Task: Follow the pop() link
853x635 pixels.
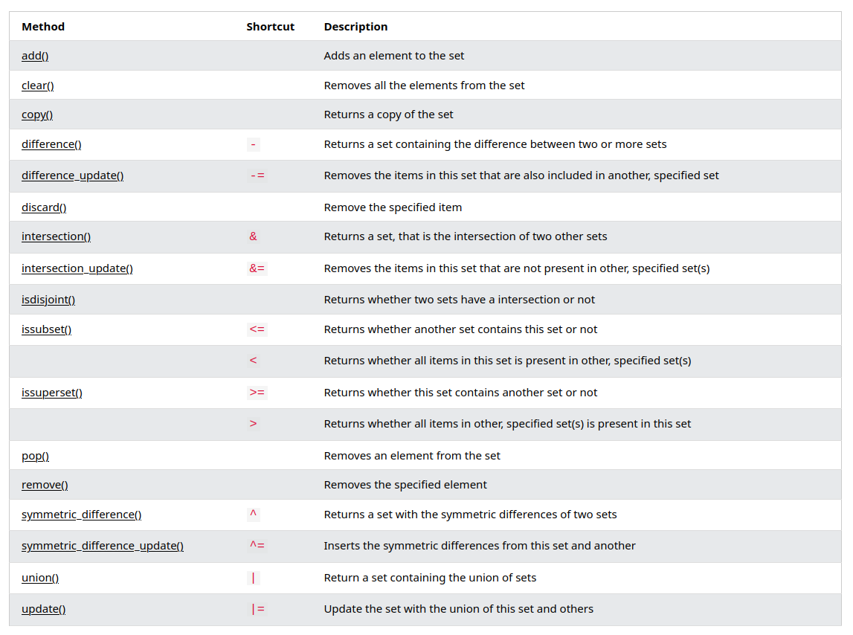Action: pos(35,456)
